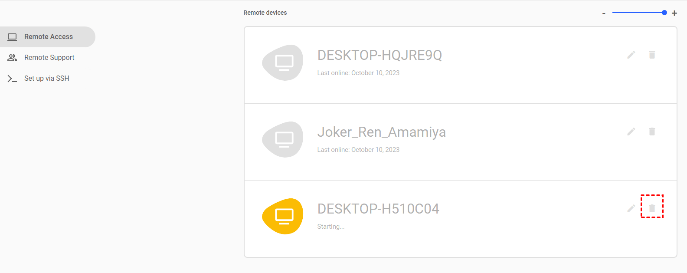
Task: Click the yellow monitor icon for DESKTOP-H510C04
Action: [x=284, y=216]
